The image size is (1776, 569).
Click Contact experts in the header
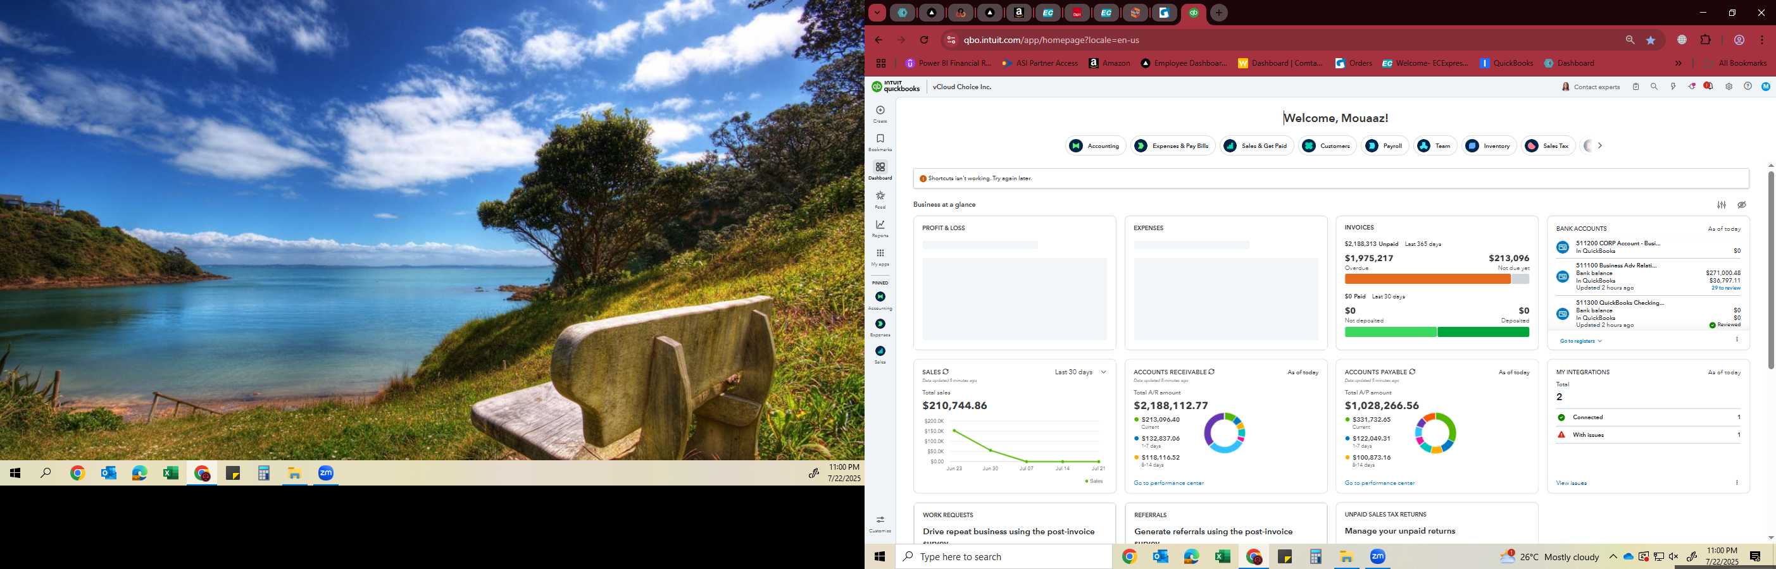coord(1591,87)
